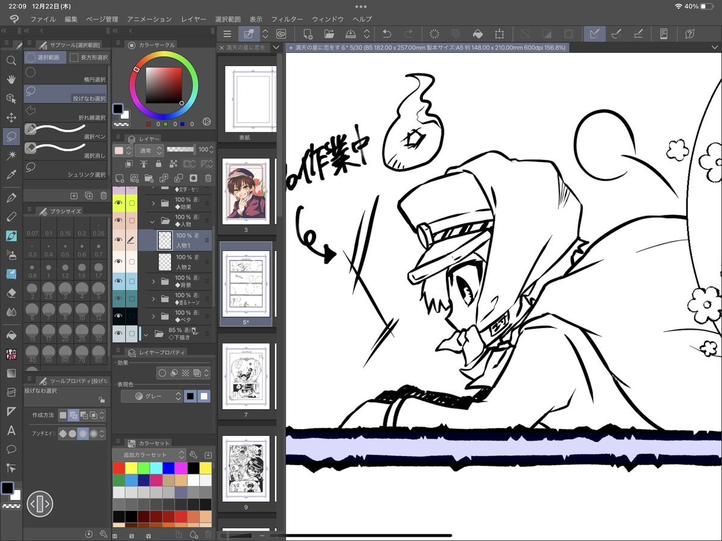This screenshot has width=722, height=541.
Task: Click the Undo arrow in command bar
Action: [387, 34]
